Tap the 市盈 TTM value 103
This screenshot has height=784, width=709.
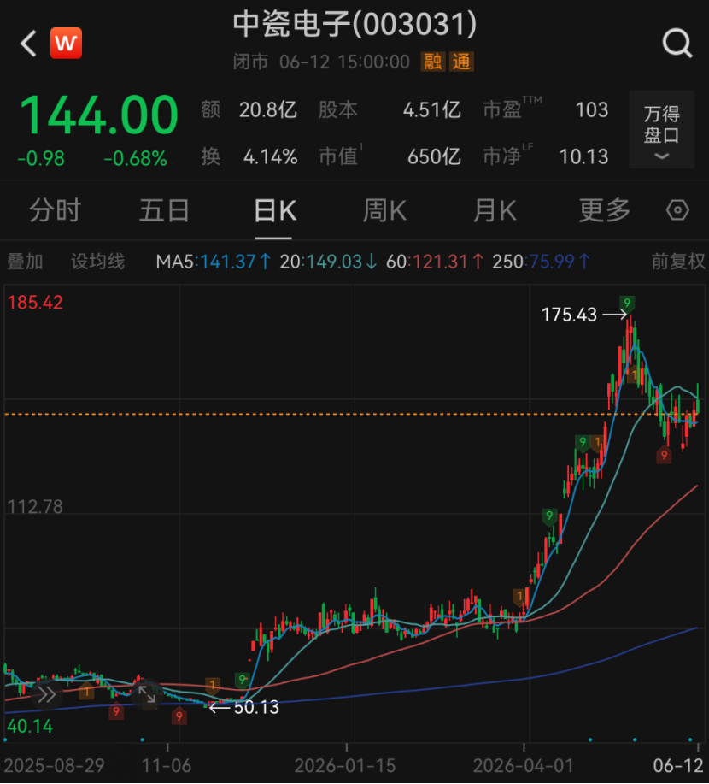592,110
